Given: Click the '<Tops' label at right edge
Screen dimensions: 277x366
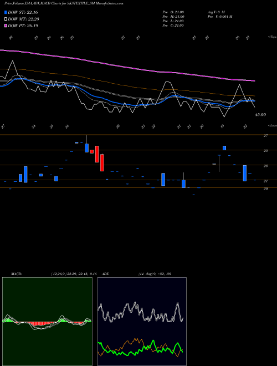Looking at the screenshot, I should [x=273, y=37].
